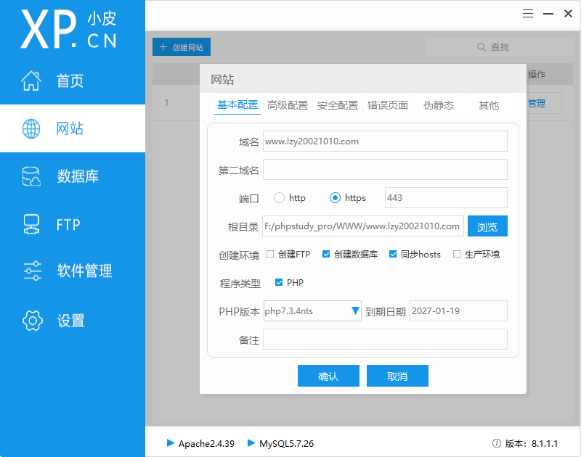Open the PHP版本 dropdown arrow
Viewport: 581px width, 457px height.
point(355,311)
